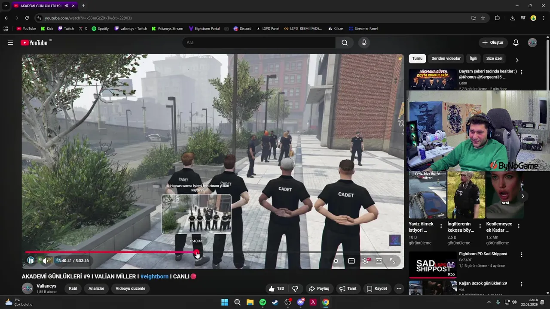Mute the tab via its speaker icon
This screenshot has height=309, width=550.
[66, 6]
